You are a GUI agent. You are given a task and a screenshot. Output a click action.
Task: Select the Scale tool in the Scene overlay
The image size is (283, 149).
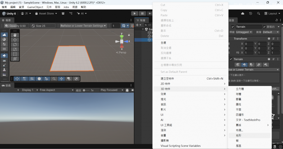pyautogui.click(x=15, y=49)
